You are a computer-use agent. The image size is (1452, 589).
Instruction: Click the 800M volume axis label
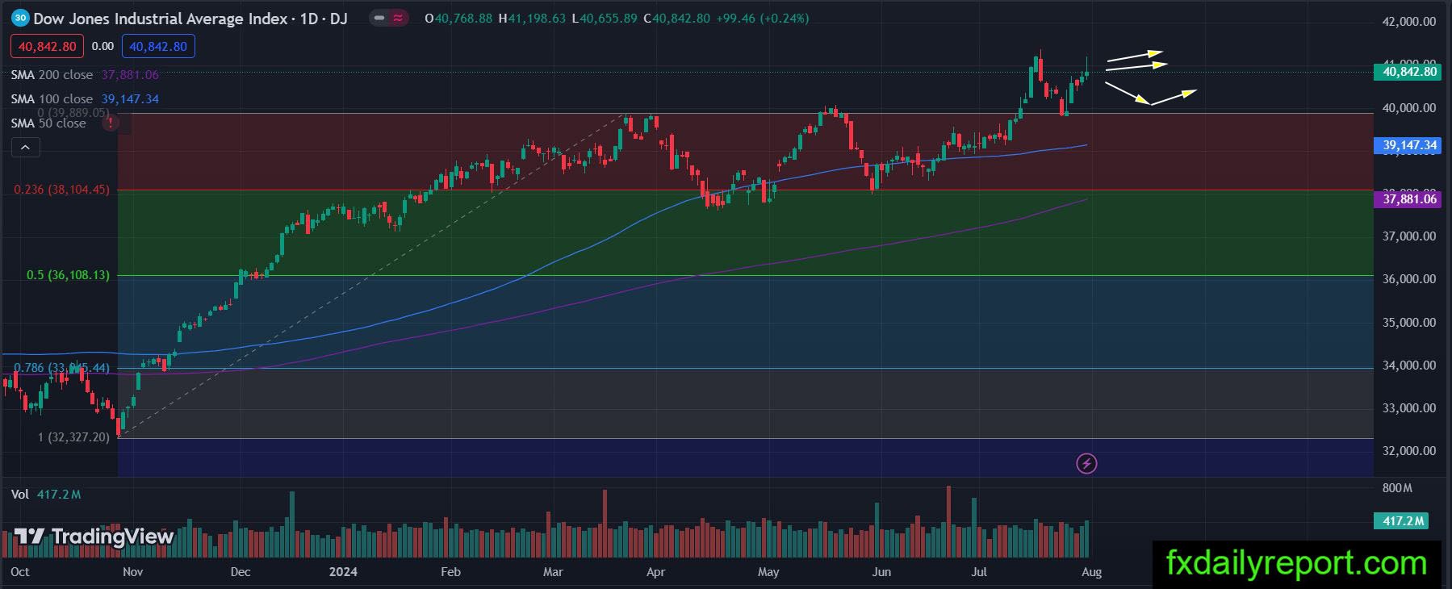pos(1397,488)
